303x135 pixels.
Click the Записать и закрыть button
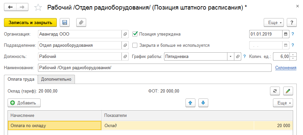(x=30, y=22)
